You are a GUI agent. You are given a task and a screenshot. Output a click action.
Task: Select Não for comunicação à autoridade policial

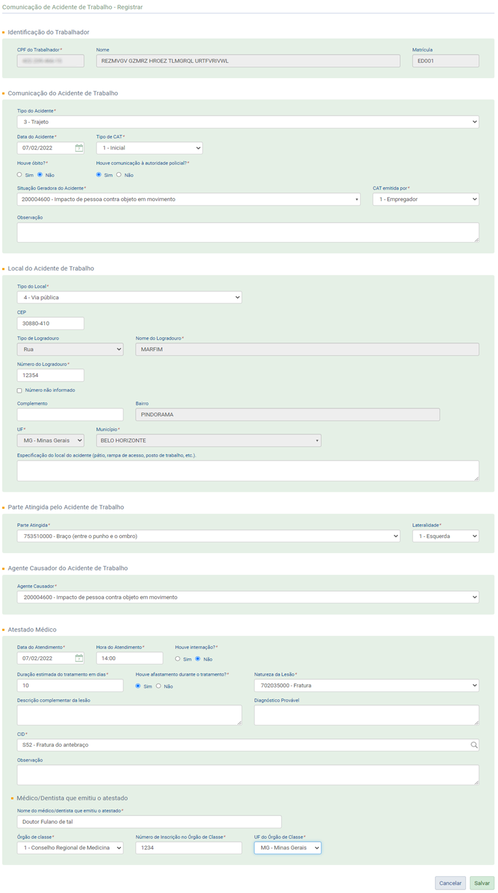119,175
